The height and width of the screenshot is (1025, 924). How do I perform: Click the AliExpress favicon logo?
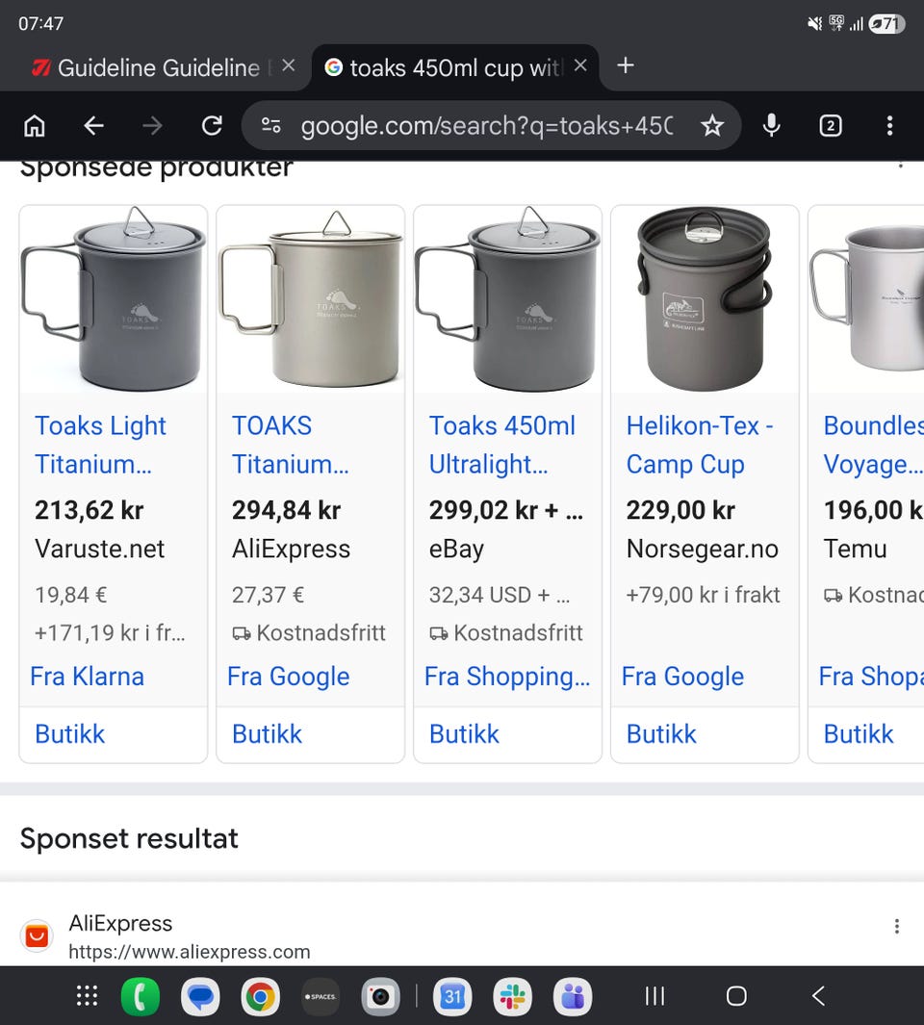tap(37, 935)
